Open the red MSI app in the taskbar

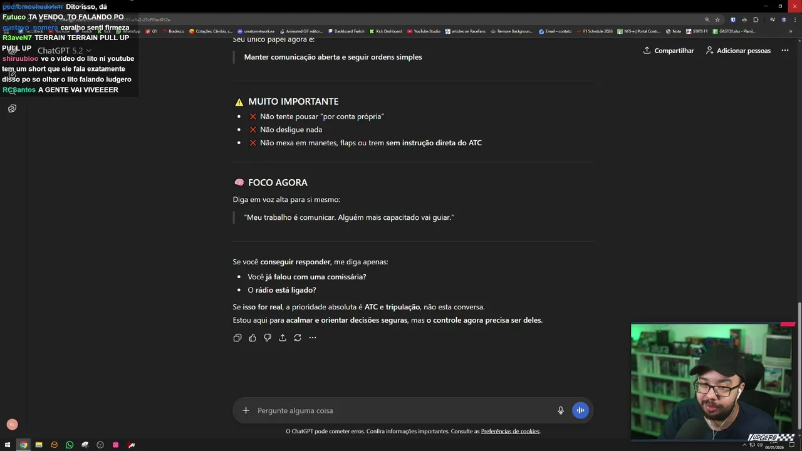point(131,445)
